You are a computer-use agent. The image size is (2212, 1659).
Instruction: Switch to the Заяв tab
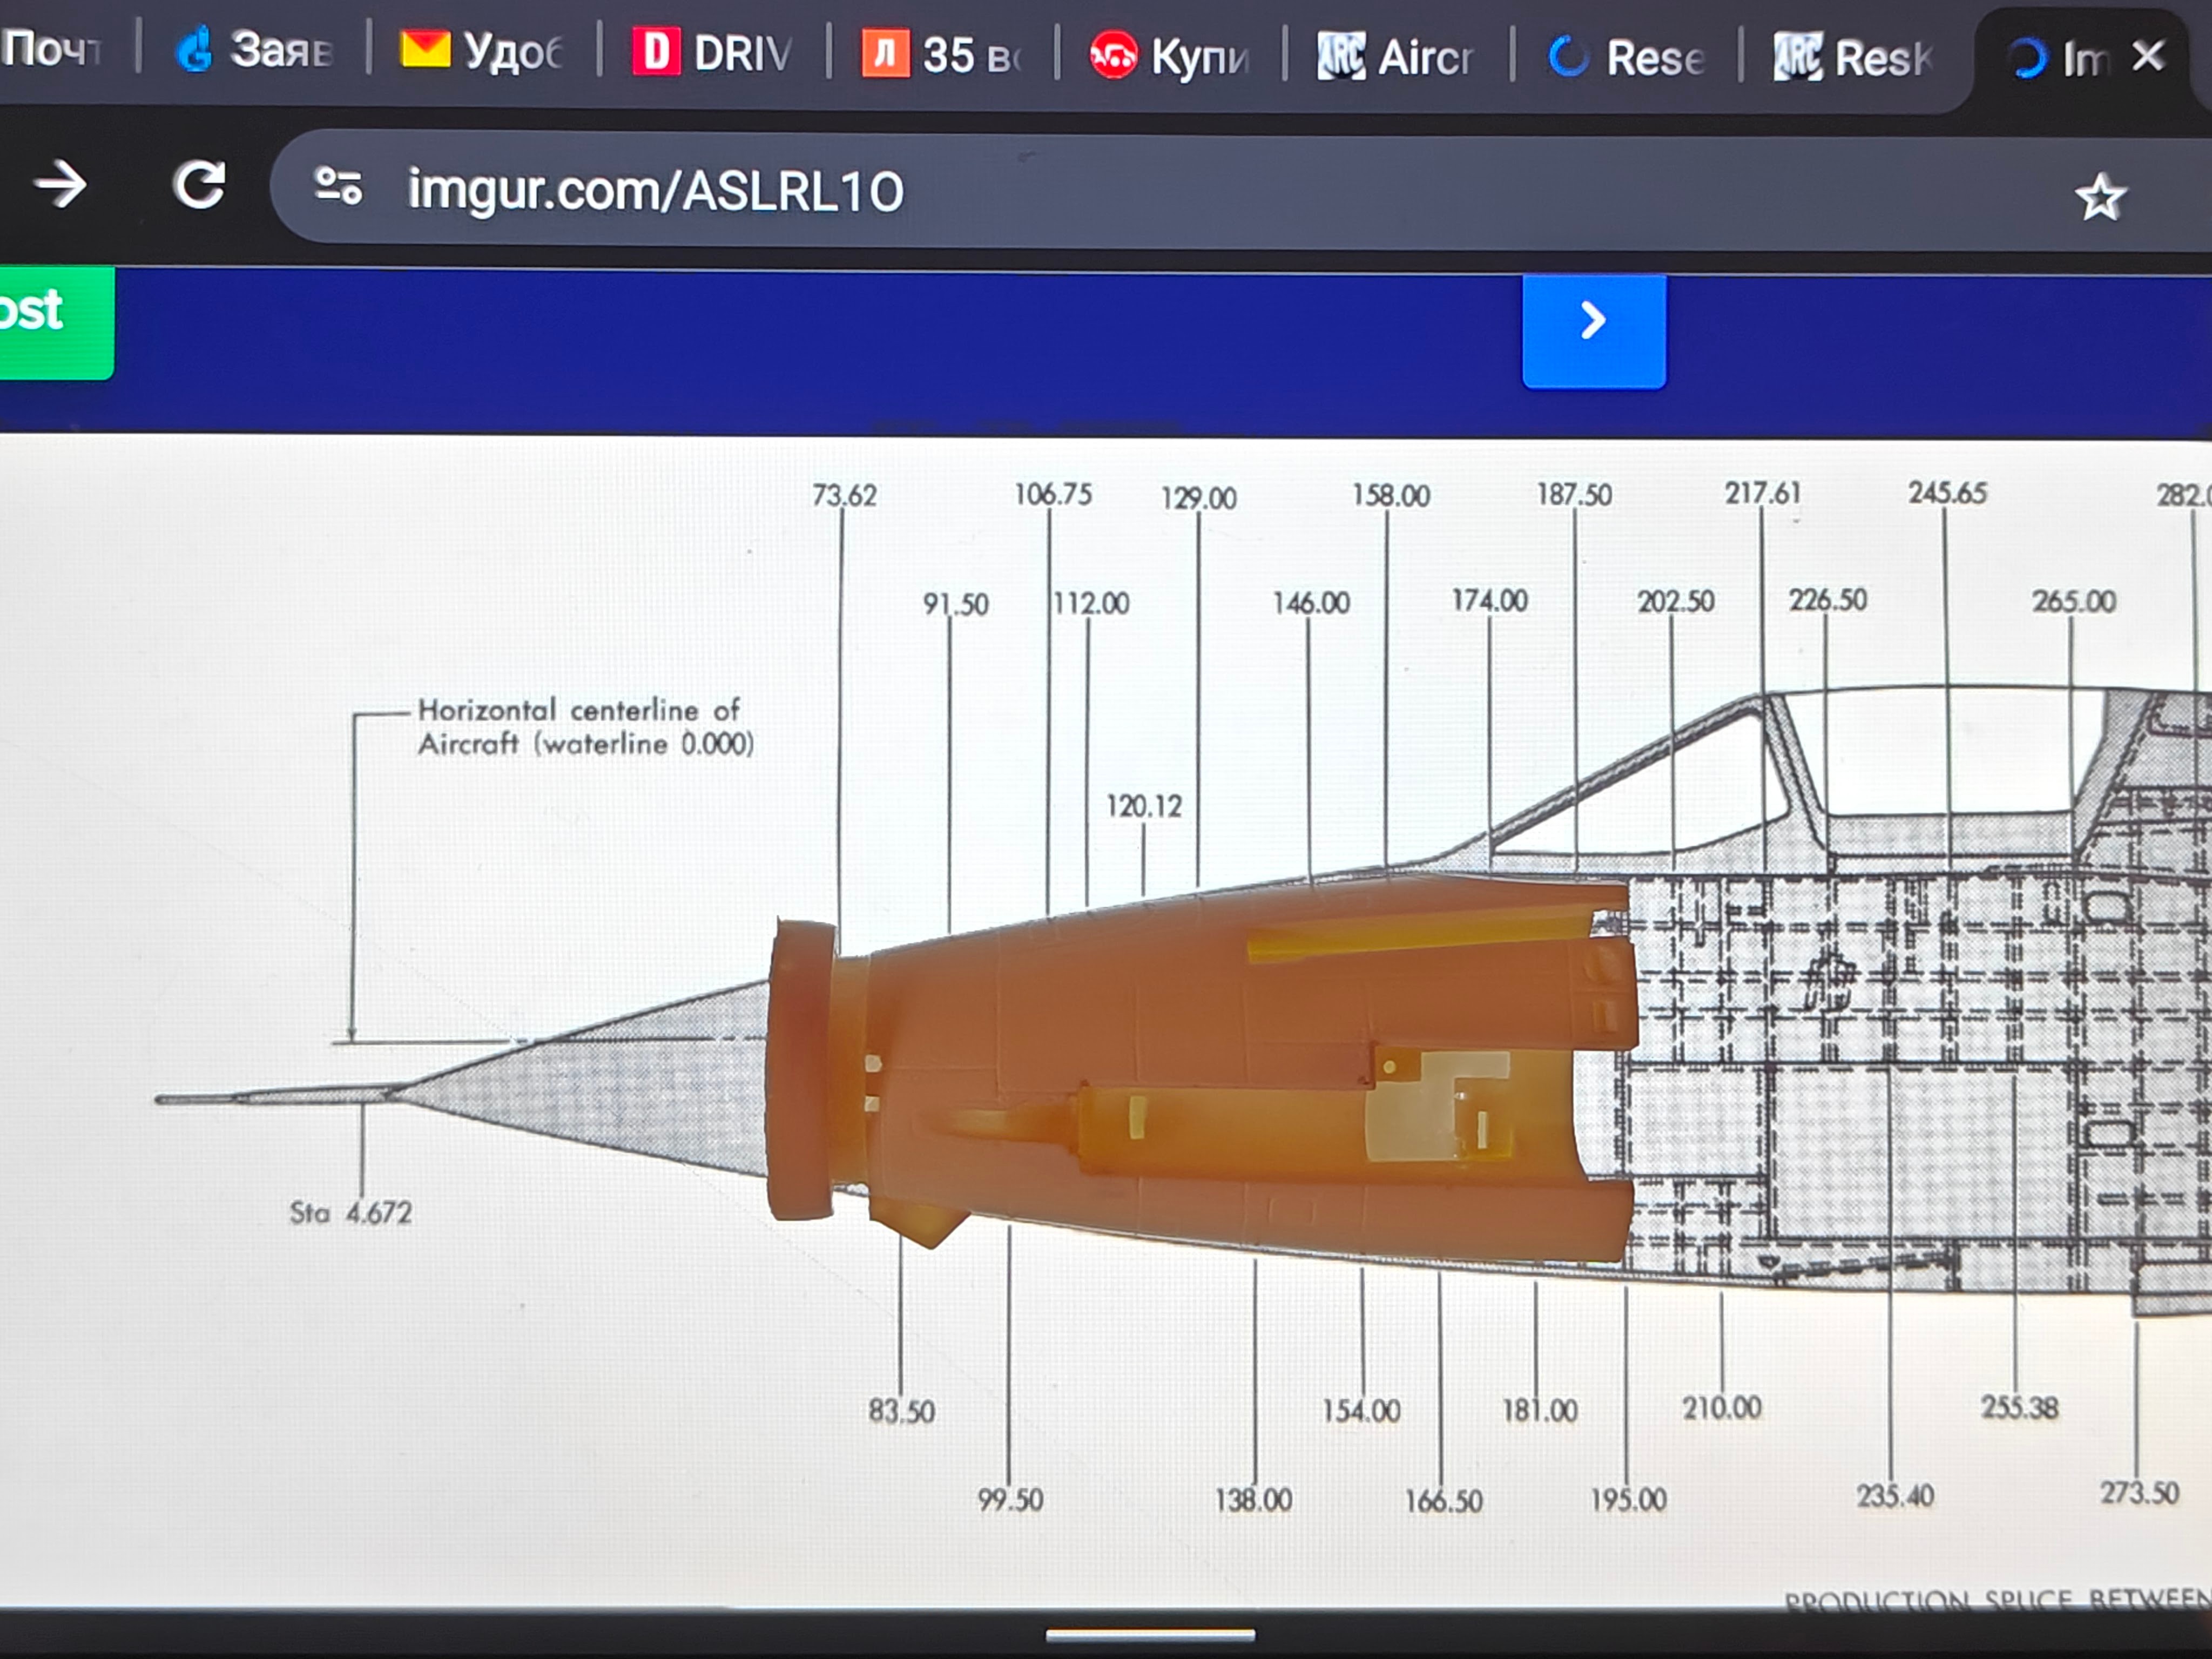252,49
